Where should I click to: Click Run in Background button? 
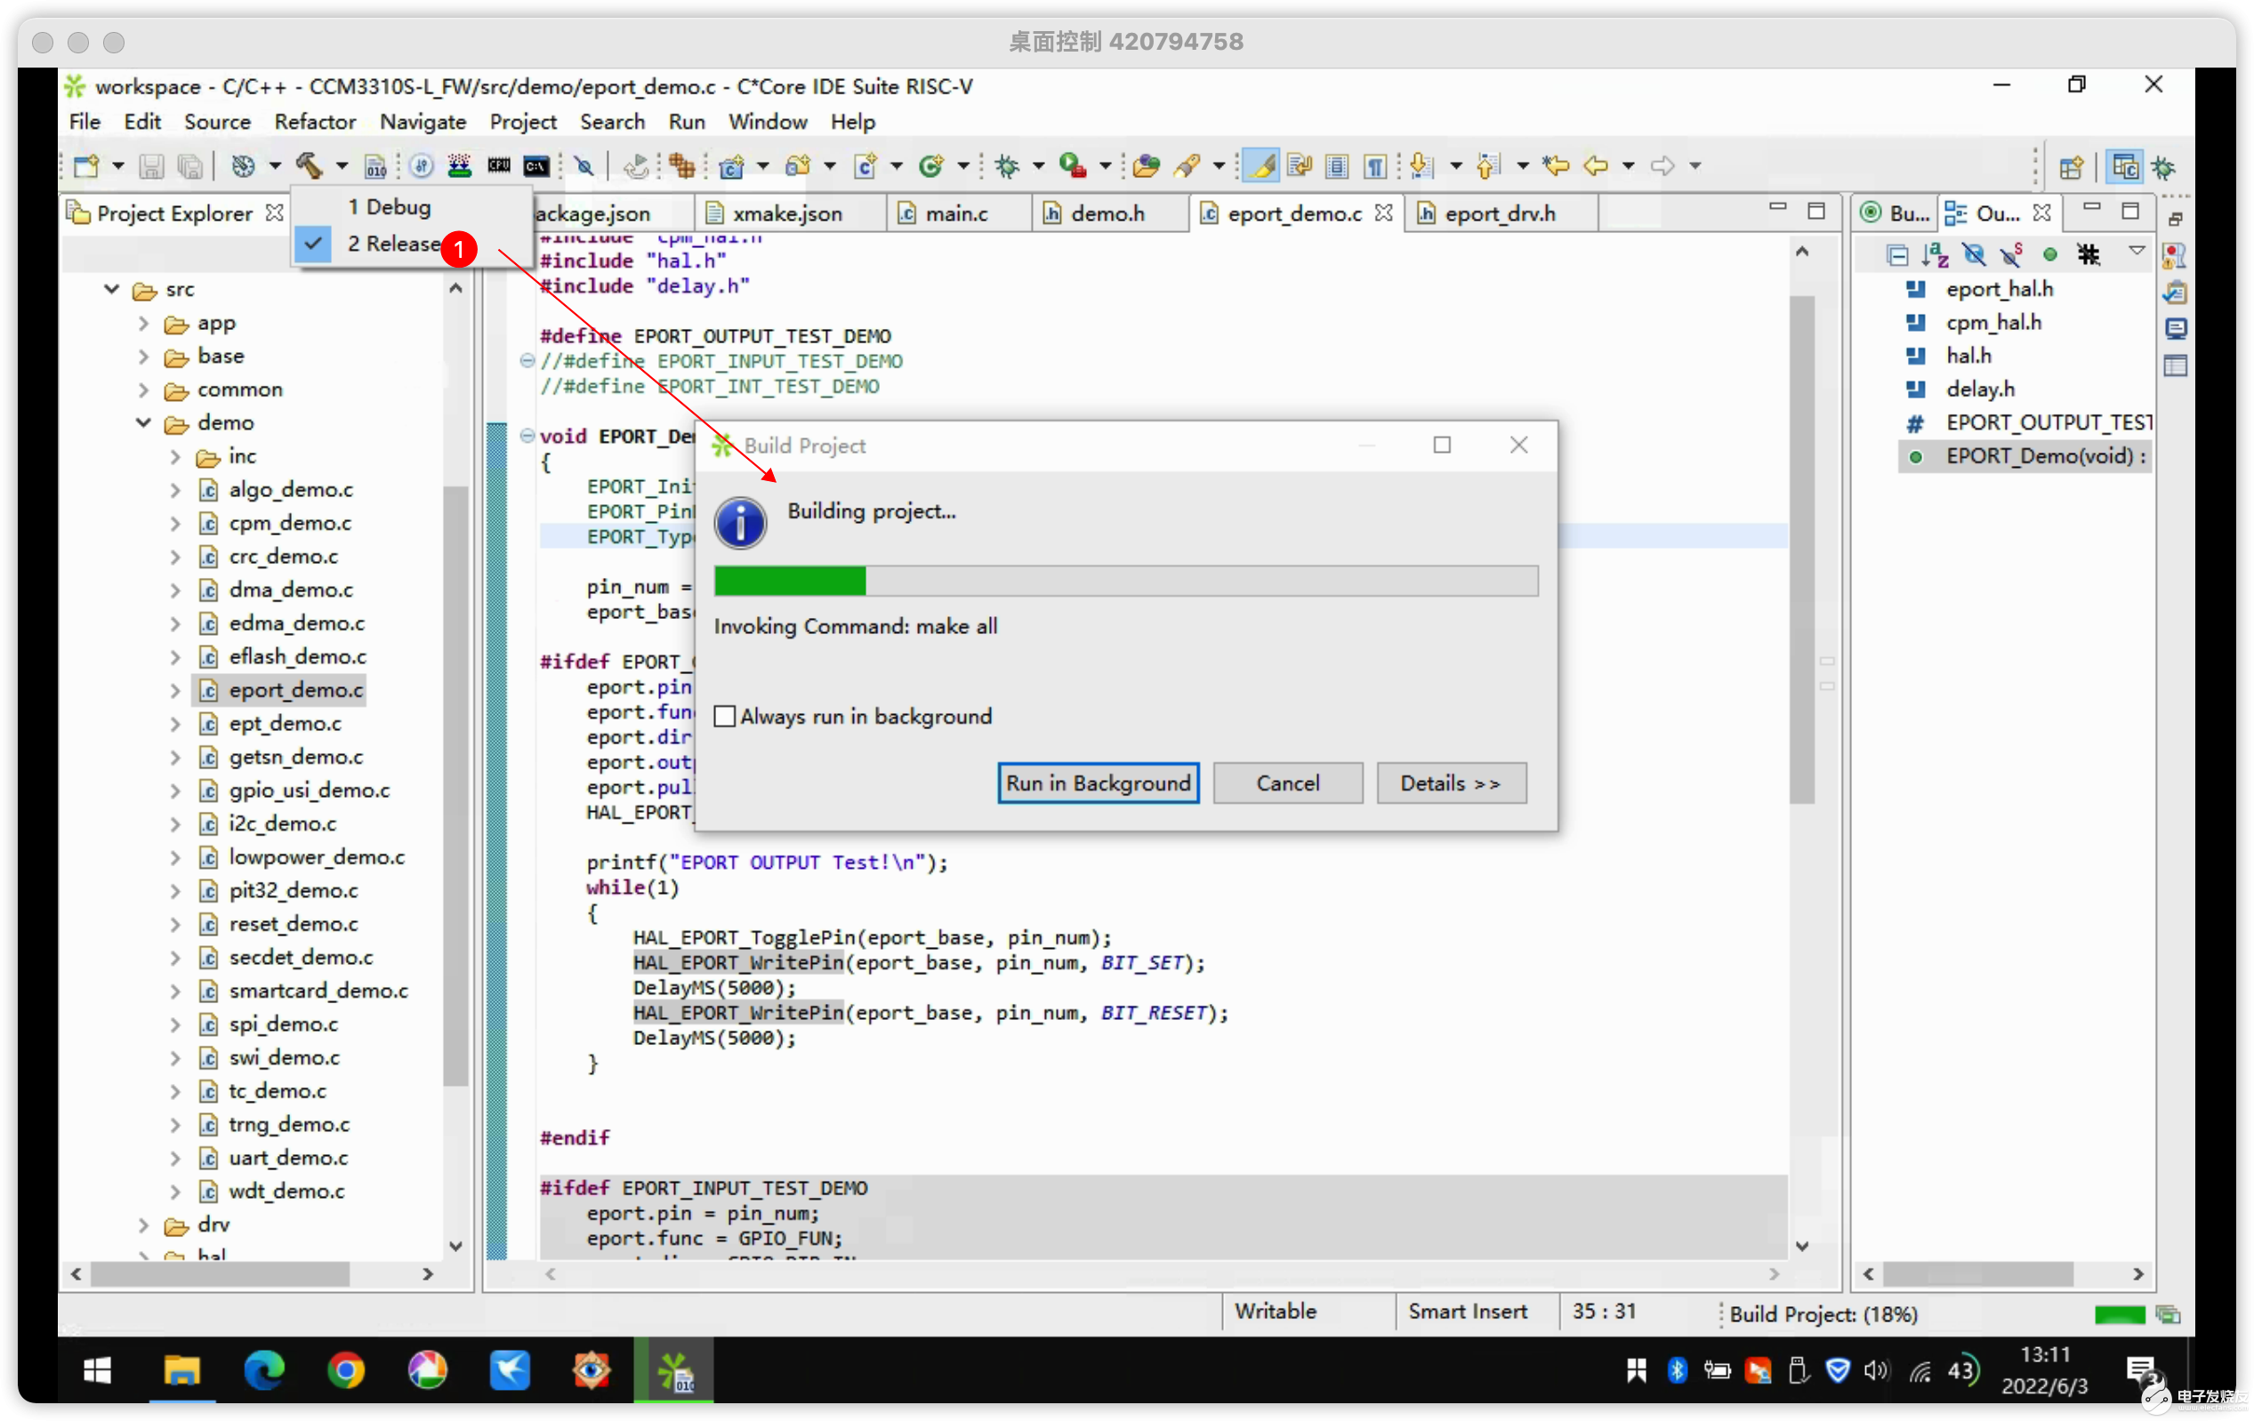1097,783
